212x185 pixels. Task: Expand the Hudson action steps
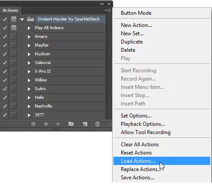coord(29,54)
